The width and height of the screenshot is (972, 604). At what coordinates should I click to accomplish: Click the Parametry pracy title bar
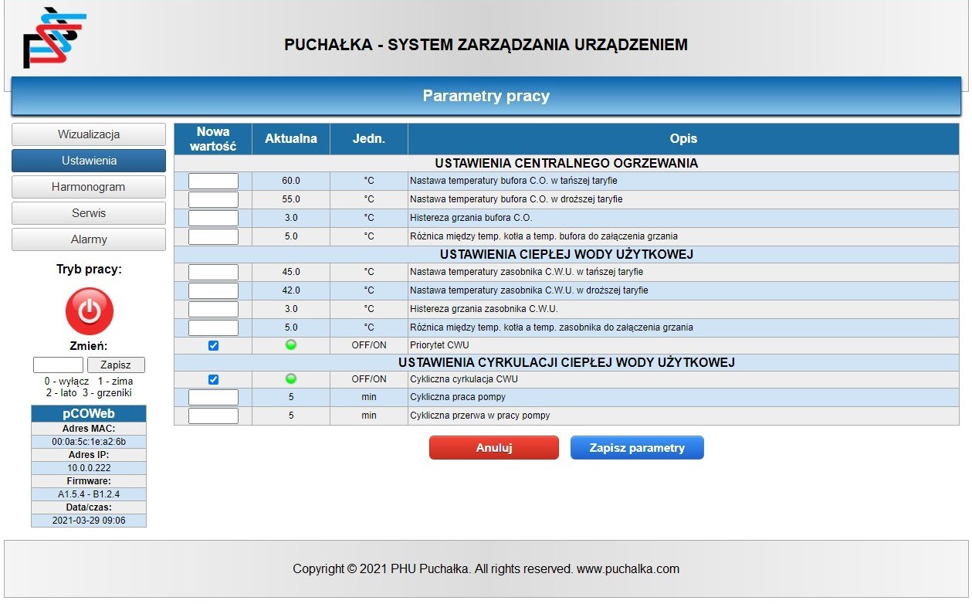point(486,97)
